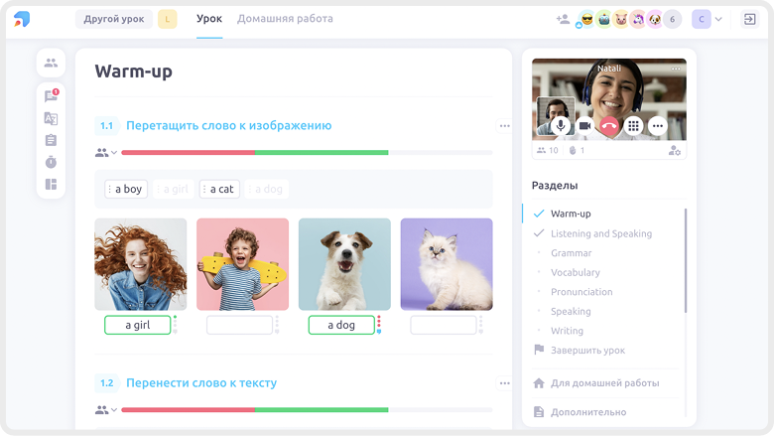
Task: Show the 6 more participants badge
Action: tap(672, 19)
